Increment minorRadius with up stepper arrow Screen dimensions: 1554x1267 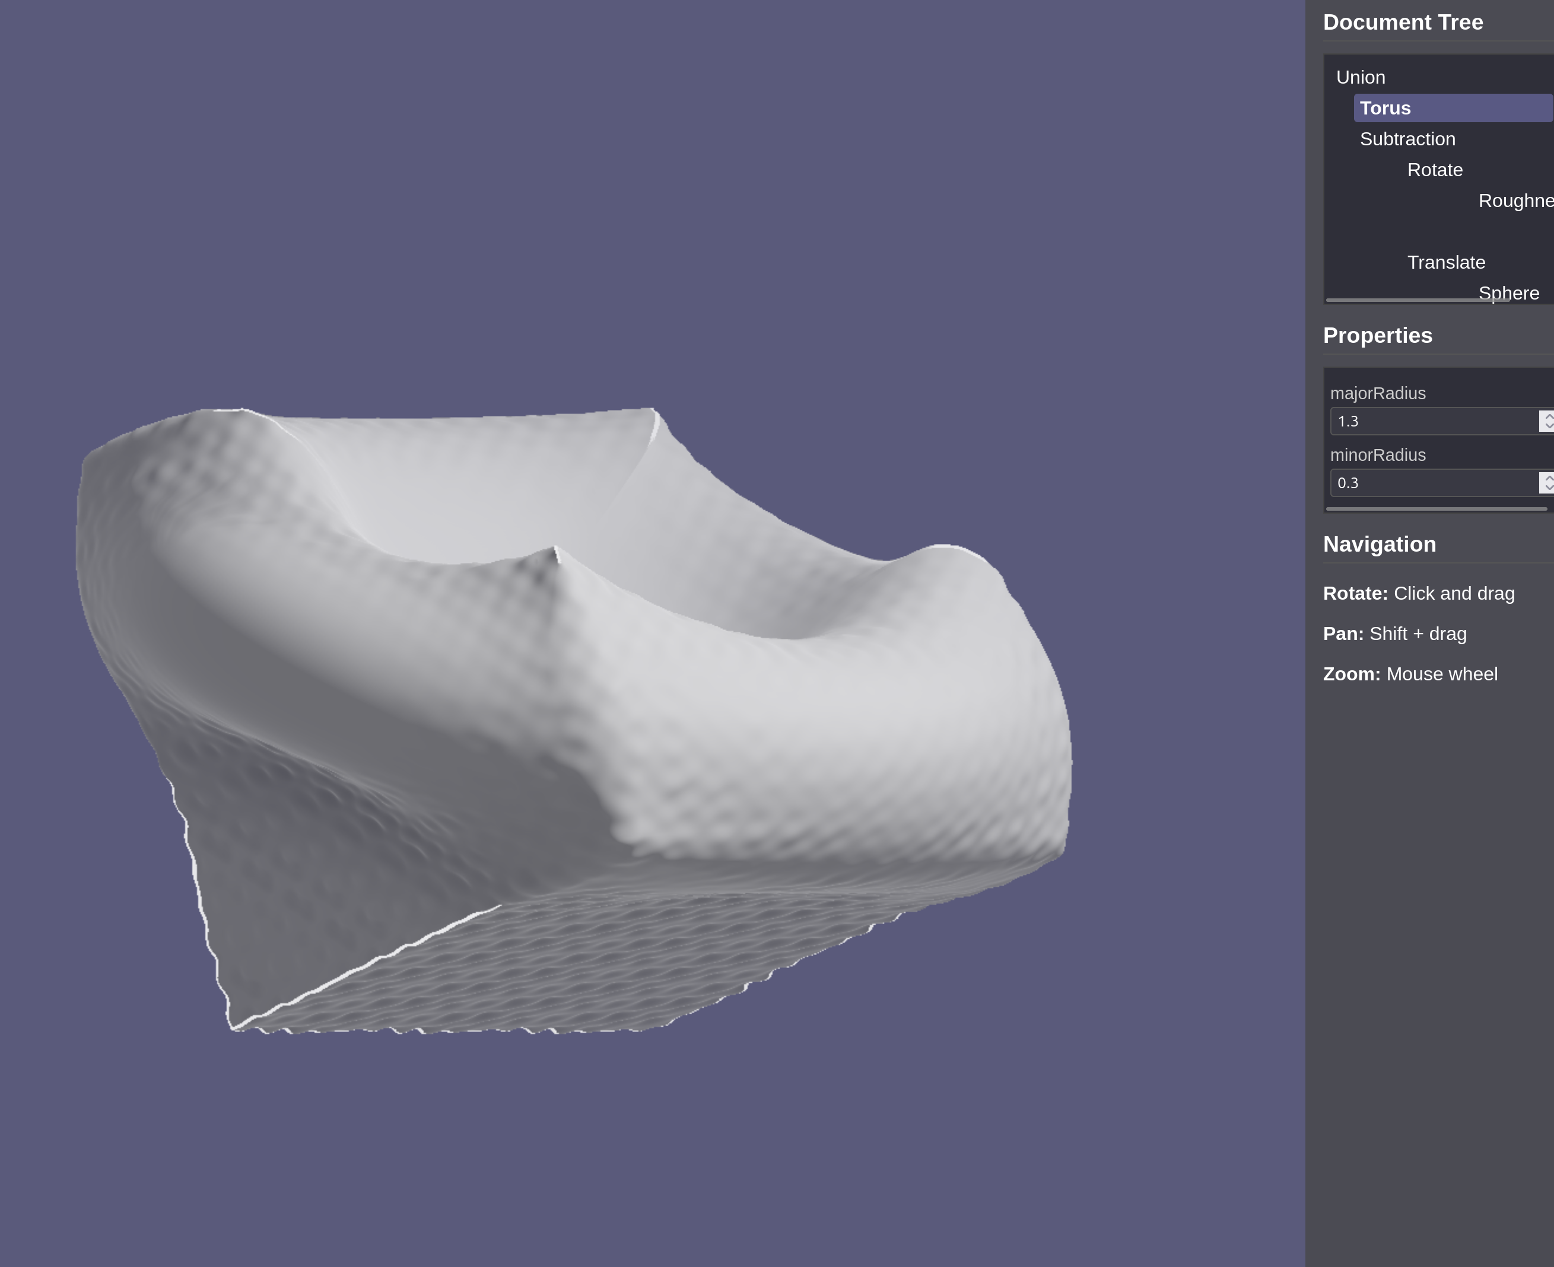[1548, 477]
